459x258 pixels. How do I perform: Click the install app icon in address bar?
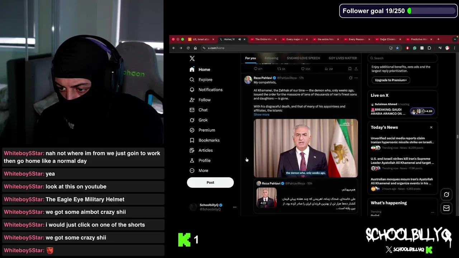point(391,48)
